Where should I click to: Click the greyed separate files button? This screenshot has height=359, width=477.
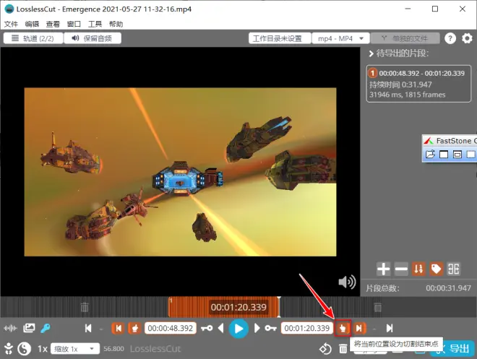click(405, 38)
